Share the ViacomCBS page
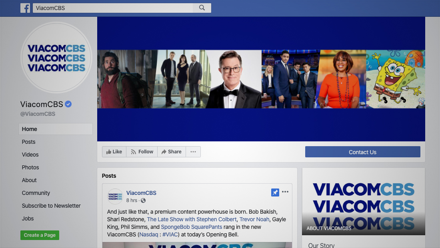 pos(172,152)
